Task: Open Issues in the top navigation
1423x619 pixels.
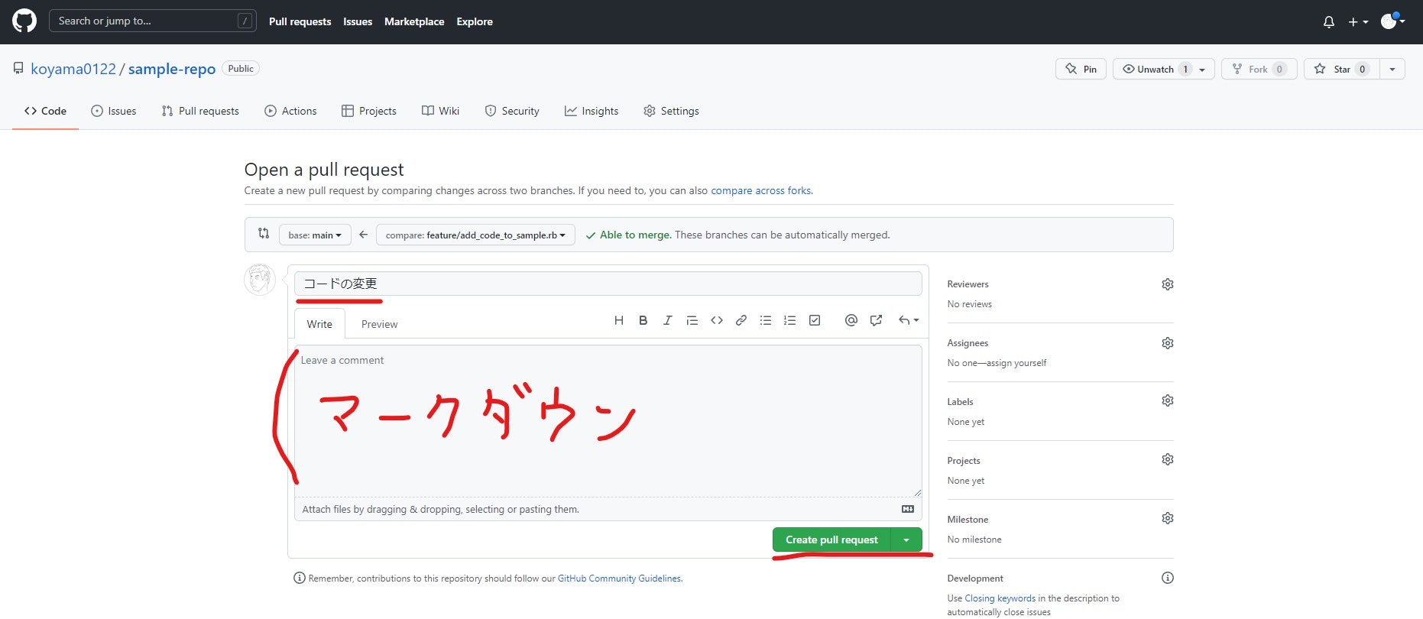Action: 358,21
